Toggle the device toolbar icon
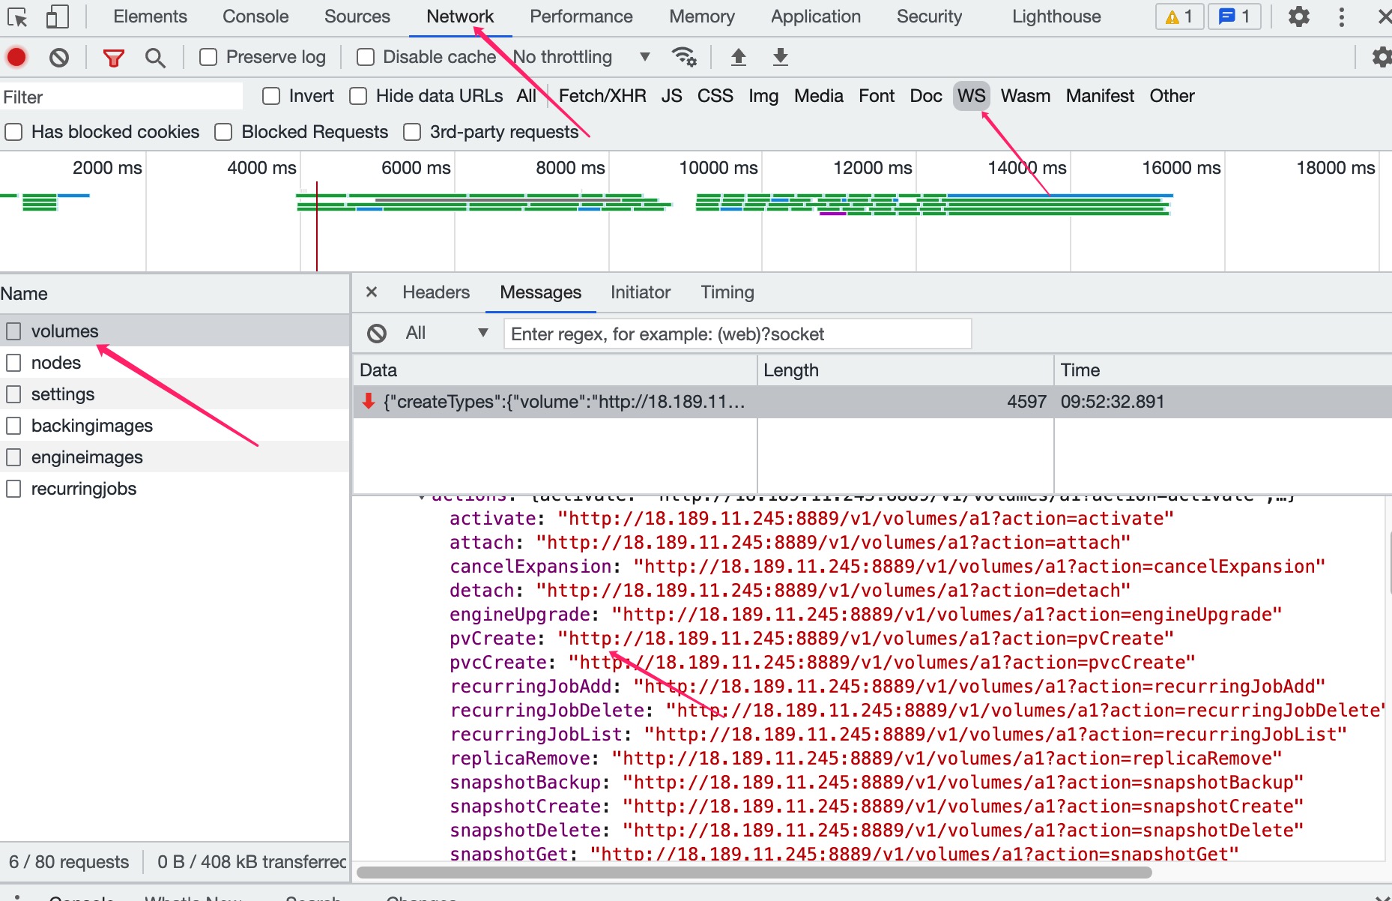 click(x=57, y=16)
